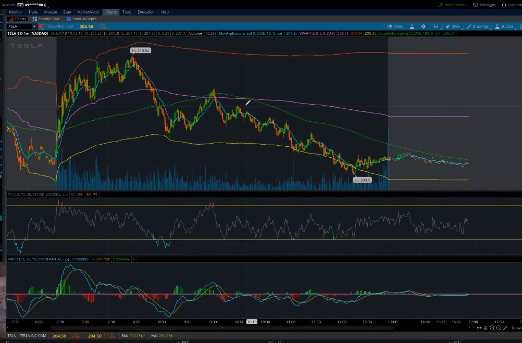Open Messages envelope
This screenshot has height=343, width=522.
point(484,5)
